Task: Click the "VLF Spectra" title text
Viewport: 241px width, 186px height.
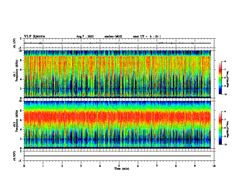Action: pyautogui.click(x=34, y=36)
